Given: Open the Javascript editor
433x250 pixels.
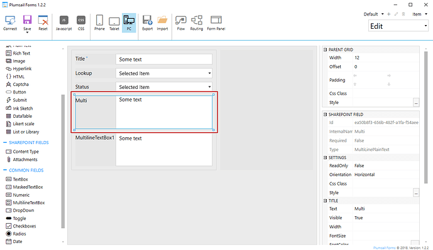Looking at the screenshot, I should (64, 23).
